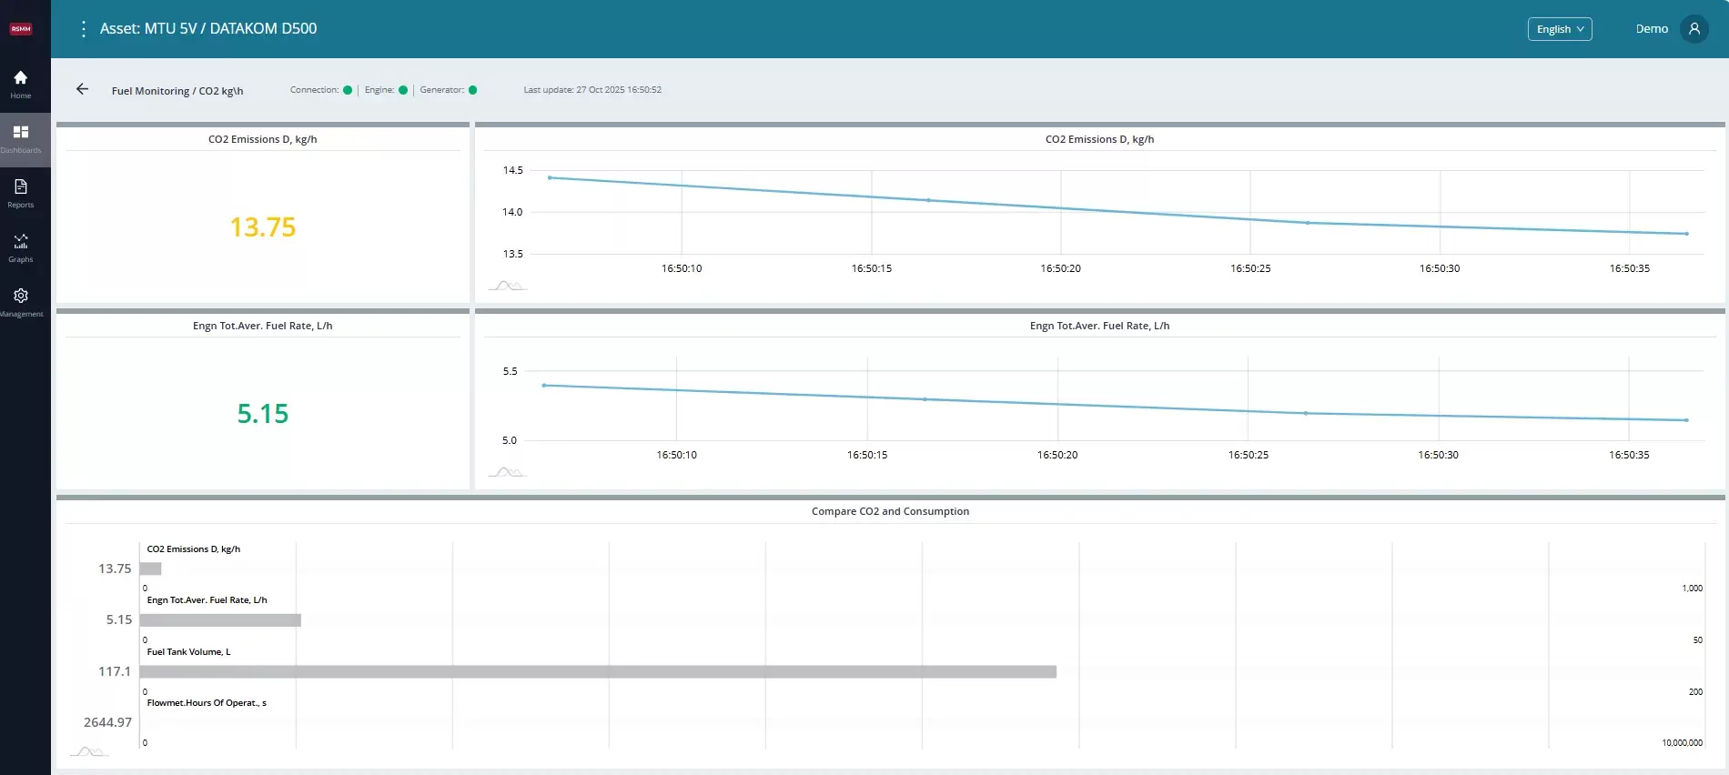Click the distribution icon under Fuel Rate chart

(507, 471)
